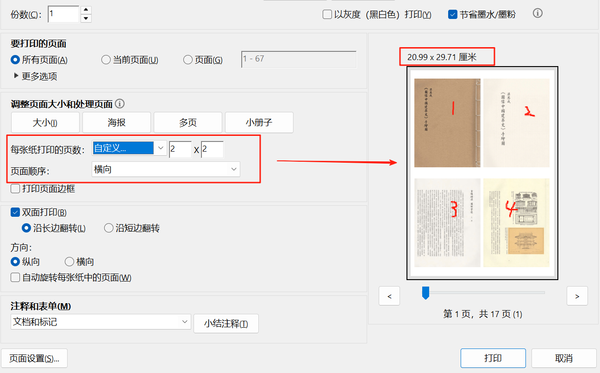Decrease copies with the down spinner arrow
The width and height of the screenshot is (600, 373).
tap(86, 18)
